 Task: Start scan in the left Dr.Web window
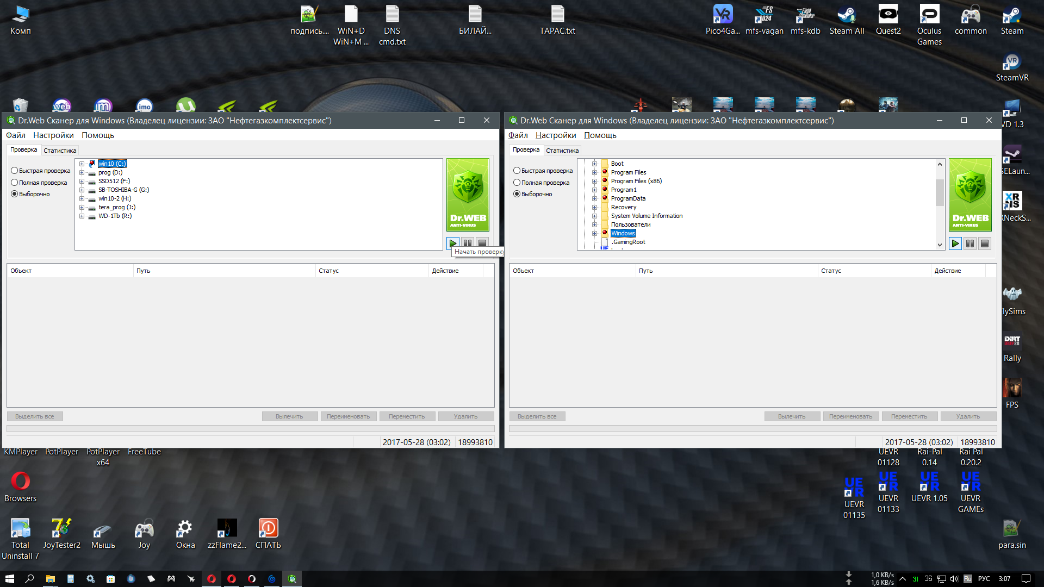click(452, 243)
